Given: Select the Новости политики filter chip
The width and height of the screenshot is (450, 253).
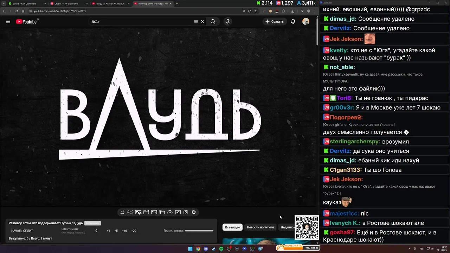Looking at the screenshot, I should click(x=260, y=227).
